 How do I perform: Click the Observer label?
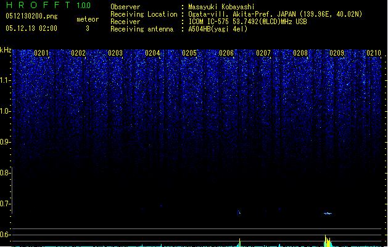pyautogui.click(x=125, y=7)
